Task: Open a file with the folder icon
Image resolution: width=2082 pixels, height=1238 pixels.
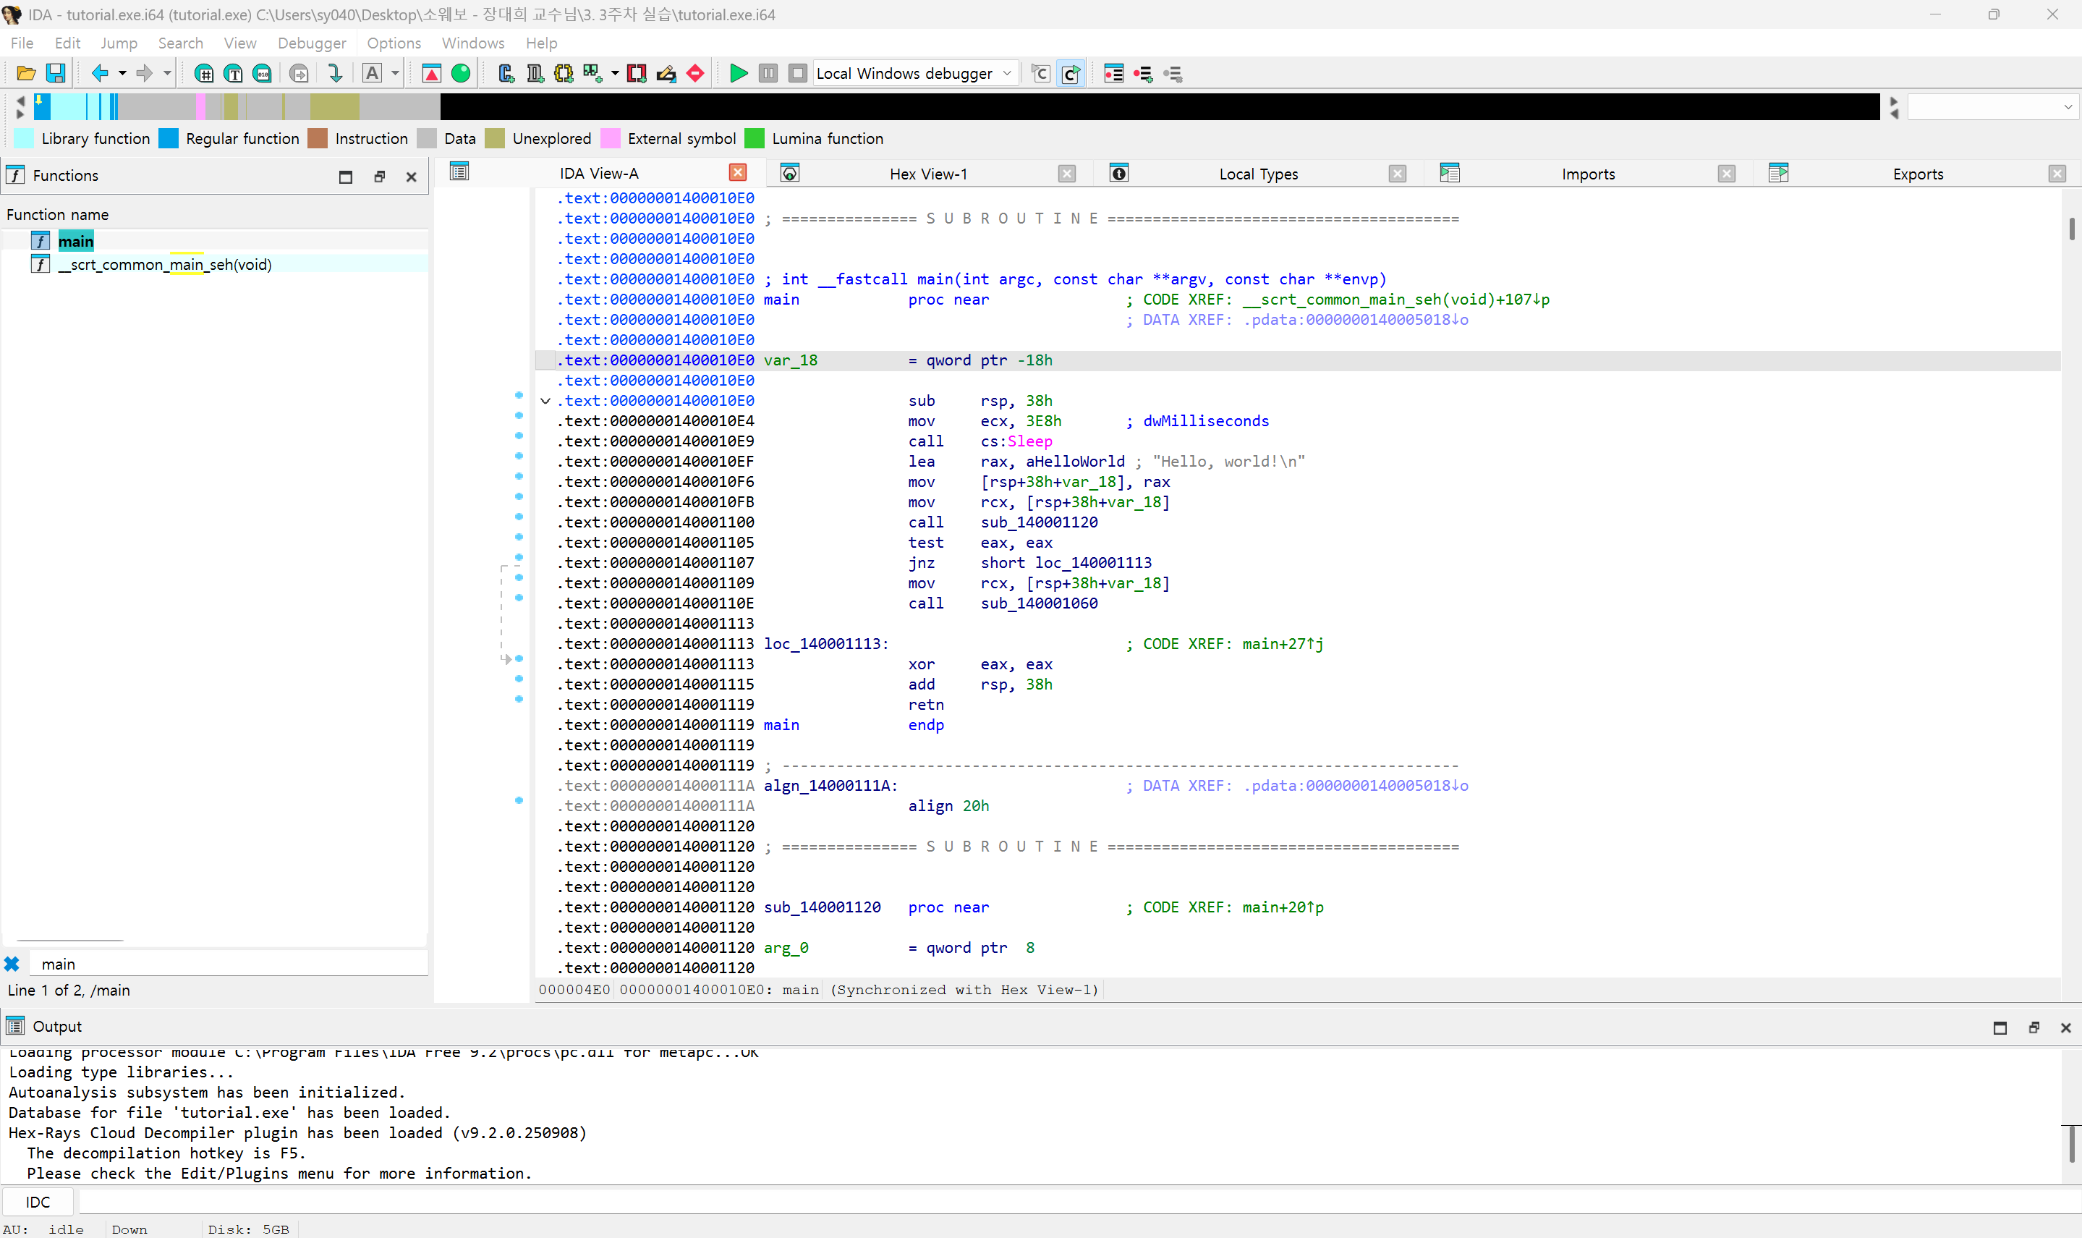Action: point(26,73)
